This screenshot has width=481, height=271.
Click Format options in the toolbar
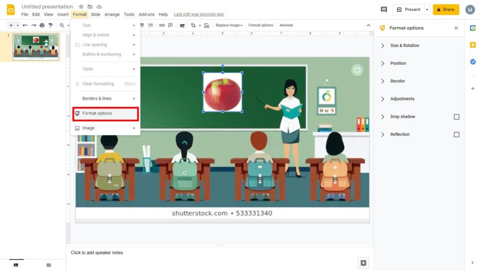point(261,25)
